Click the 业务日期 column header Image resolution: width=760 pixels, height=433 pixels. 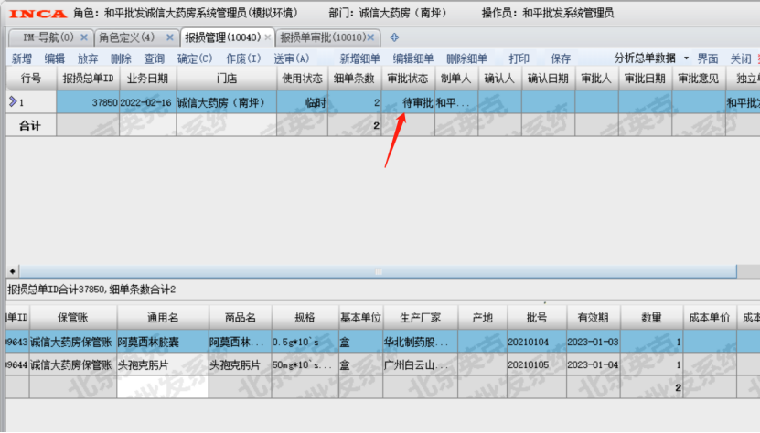[148, 79]
